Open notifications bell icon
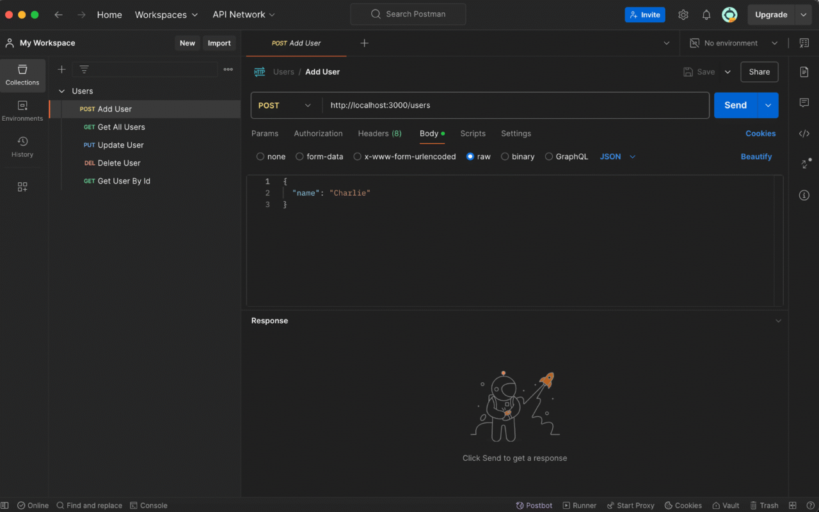Viewport: 819px width, 512px height. pos(706,15)
